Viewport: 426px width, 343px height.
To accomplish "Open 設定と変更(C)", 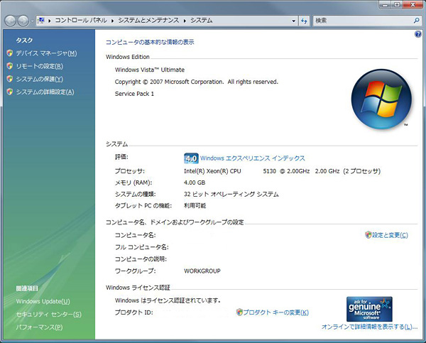I will 390,235.
